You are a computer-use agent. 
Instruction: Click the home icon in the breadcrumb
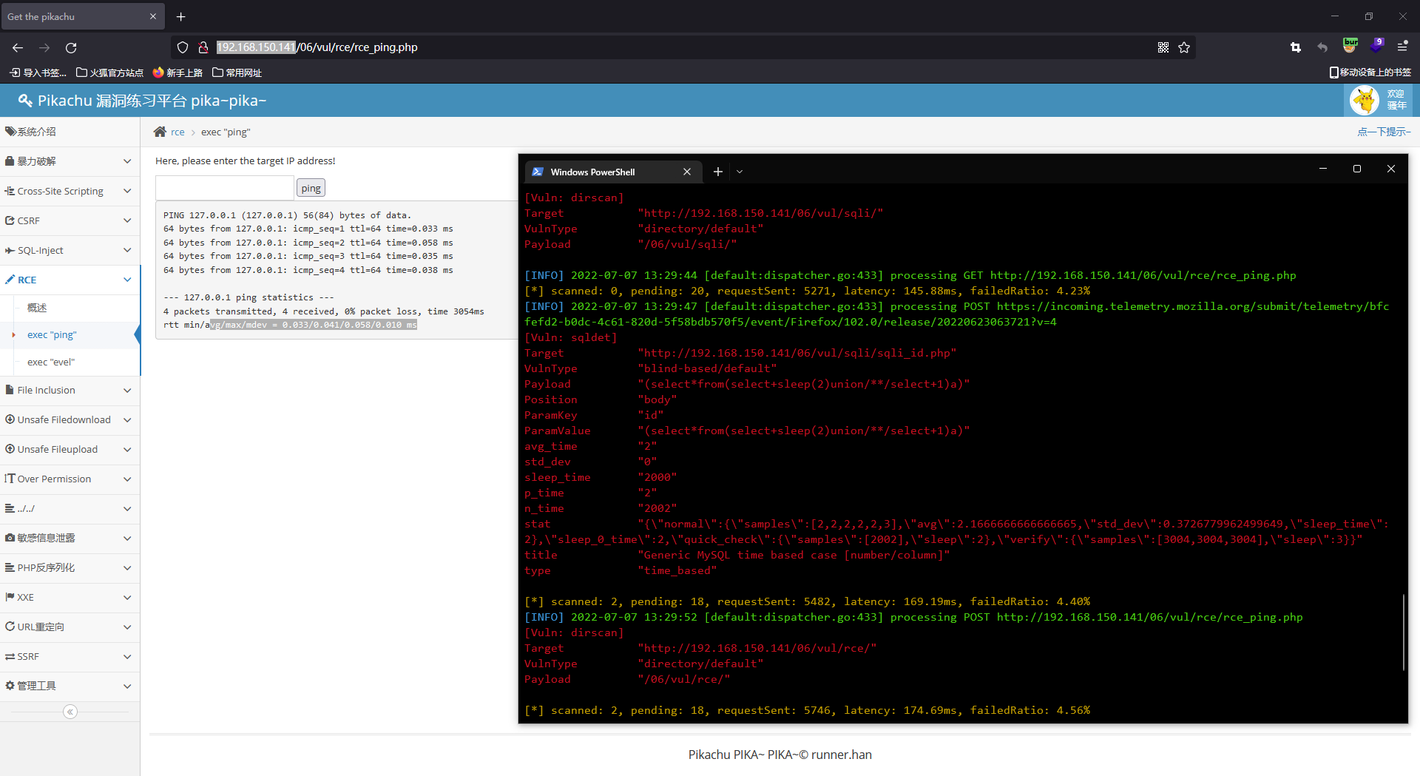point(160,132)
